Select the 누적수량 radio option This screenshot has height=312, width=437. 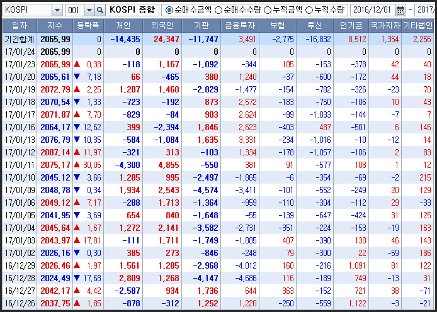pyautogui.click(x=325, y=10)
